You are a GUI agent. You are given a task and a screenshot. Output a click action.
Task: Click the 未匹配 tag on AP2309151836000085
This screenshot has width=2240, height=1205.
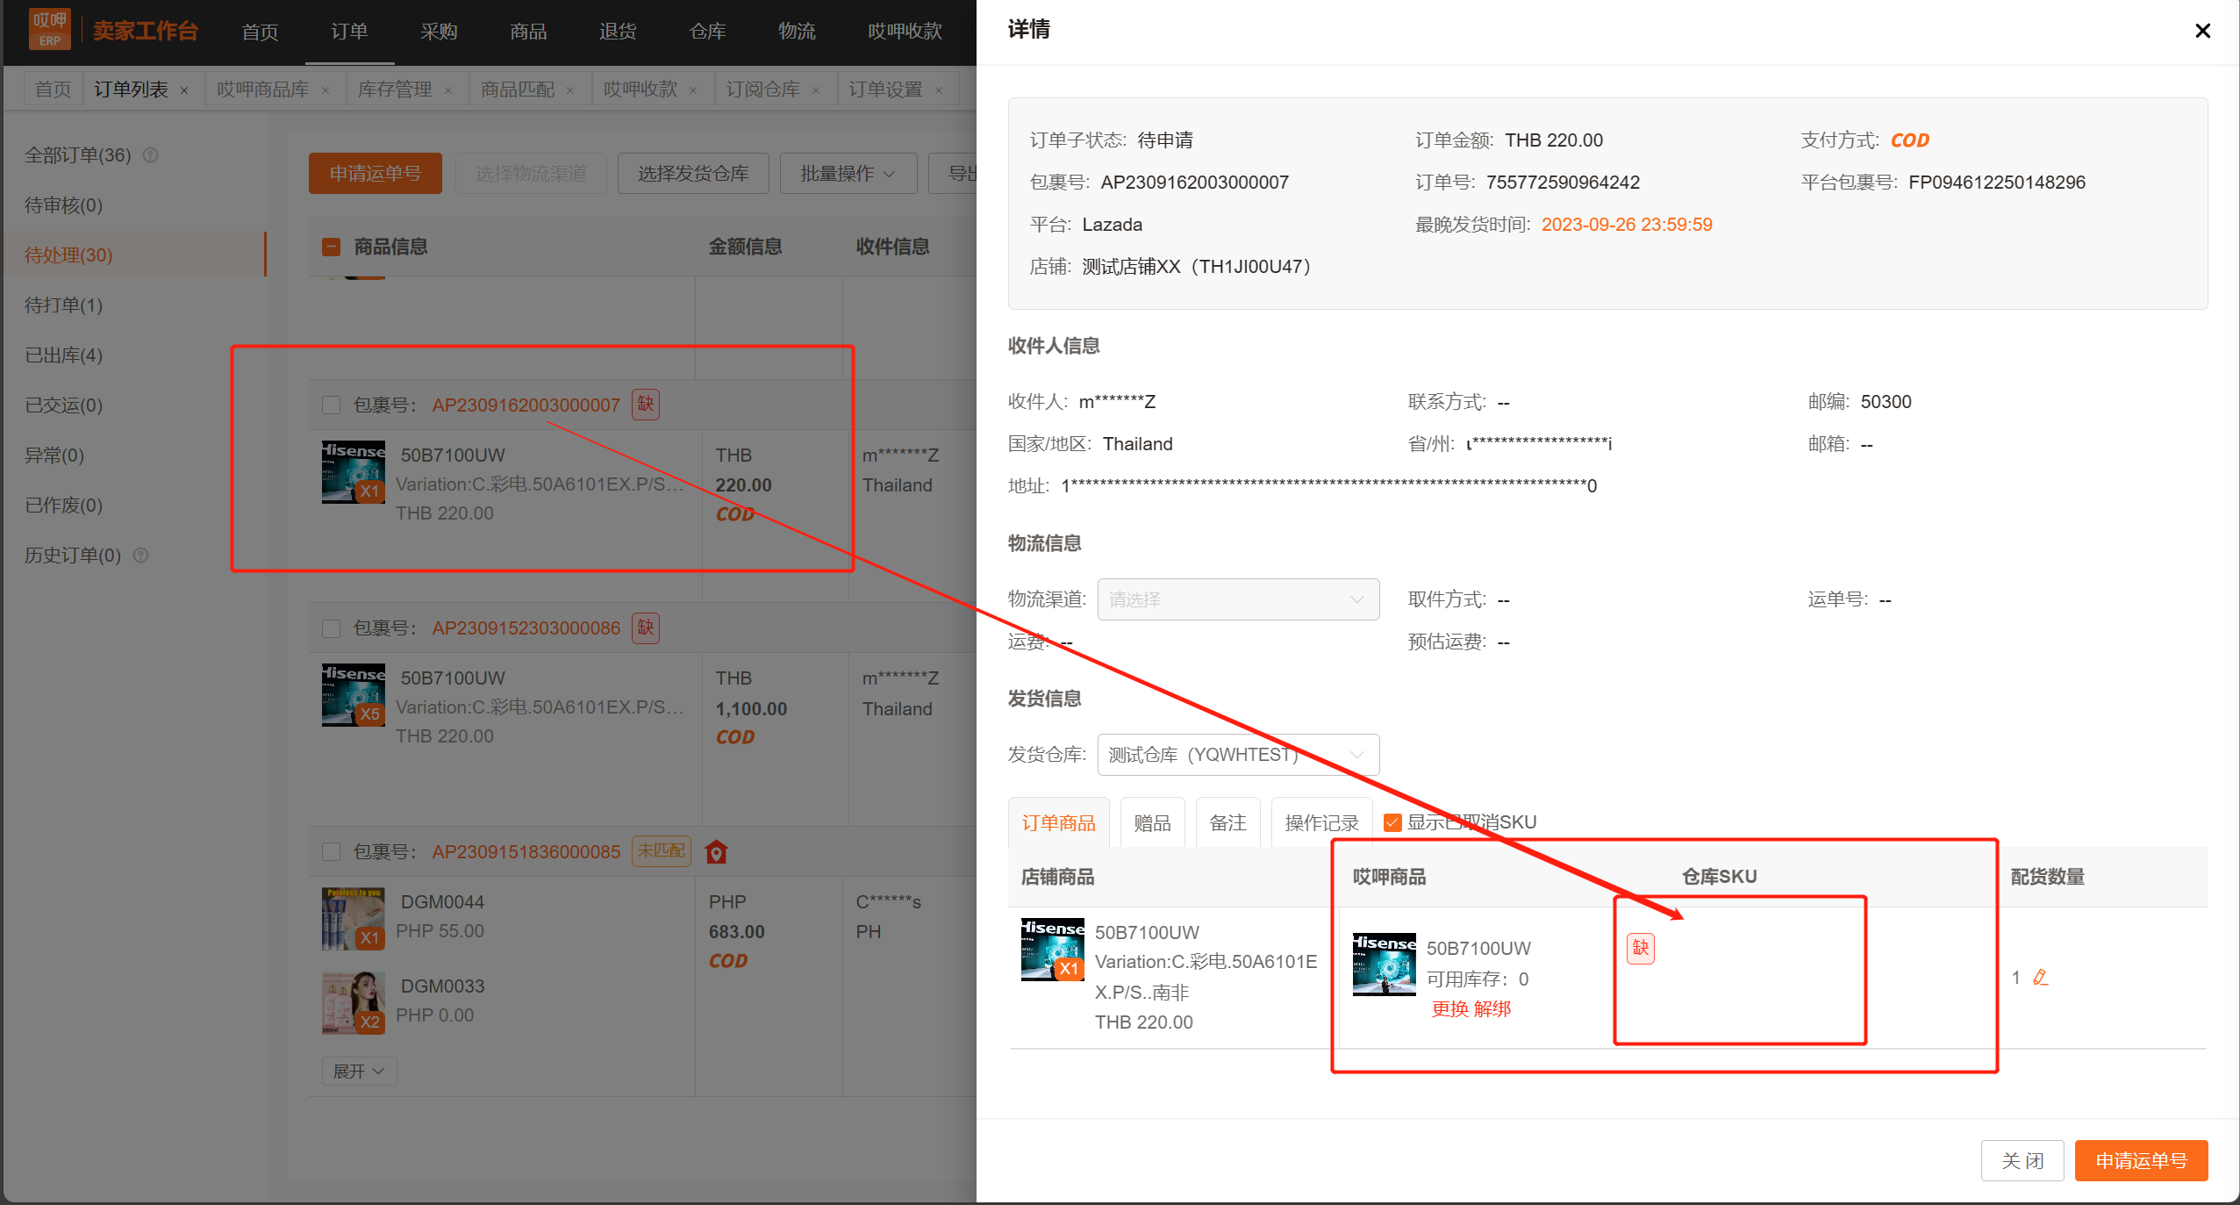coord(662,850)
